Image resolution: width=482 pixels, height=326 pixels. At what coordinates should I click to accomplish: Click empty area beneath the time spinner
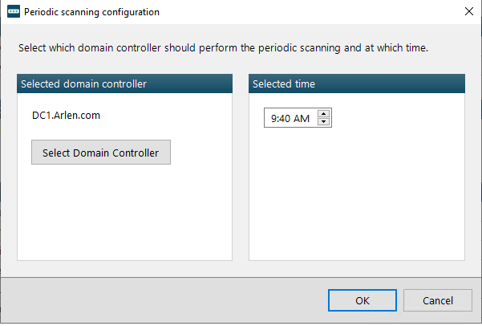[357, 194]
